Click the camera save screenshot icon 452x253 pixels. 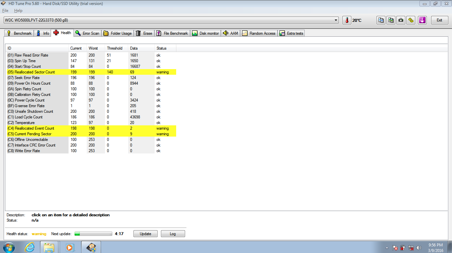coord(401,20)
